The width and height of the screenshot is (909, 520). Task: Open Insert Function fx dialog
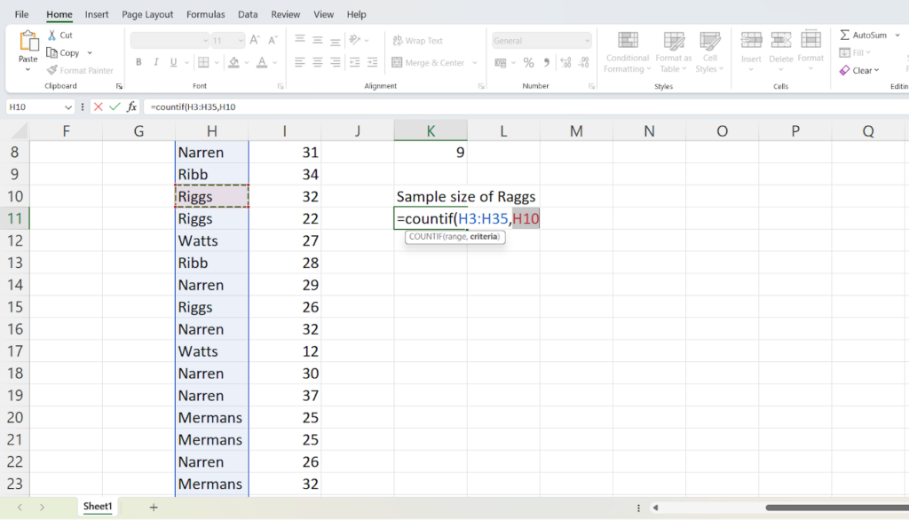coord(132,106)
